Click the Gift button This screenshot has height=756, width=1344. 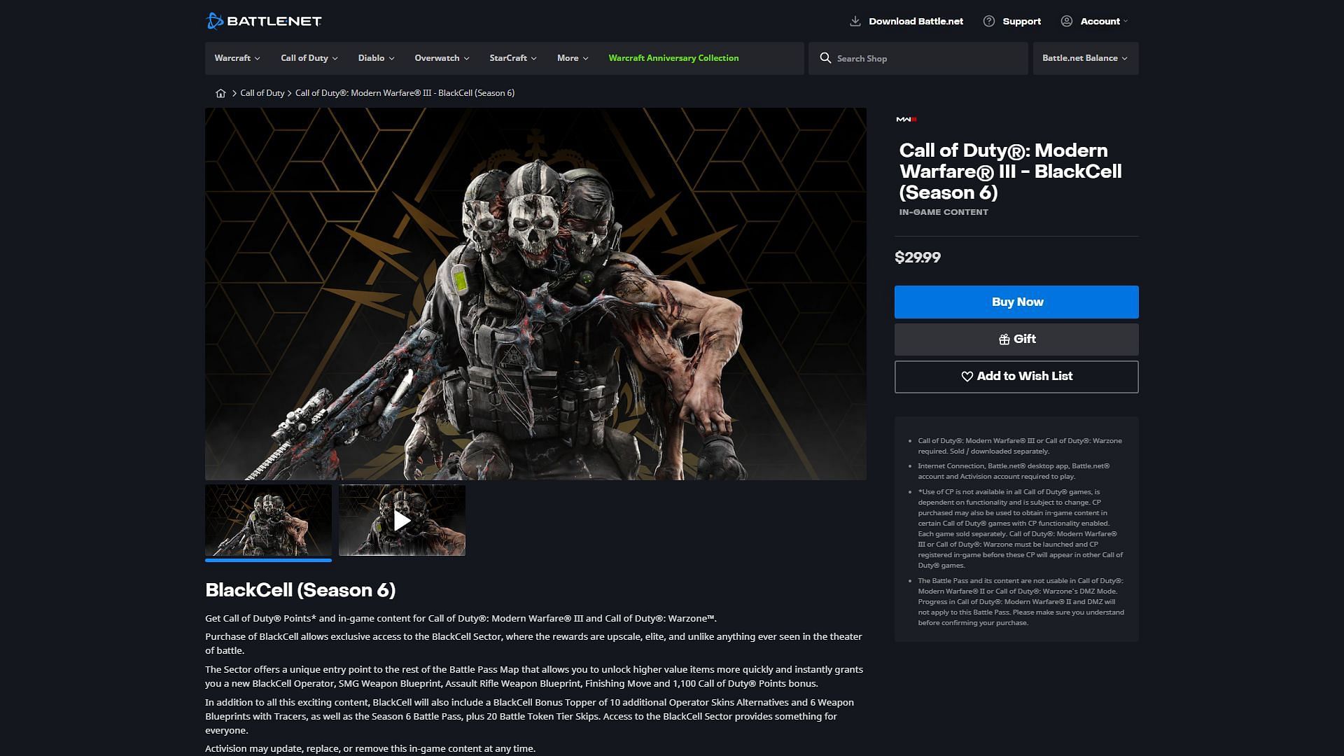[x=1016, y=338]
